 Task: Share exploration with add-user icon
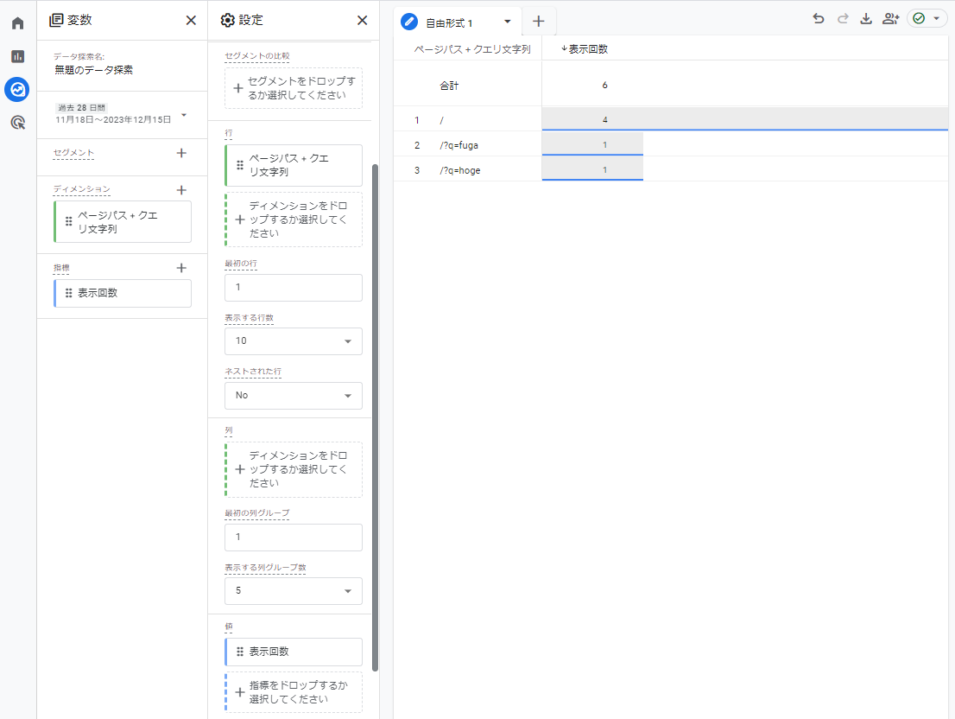(x=890, y=19)
